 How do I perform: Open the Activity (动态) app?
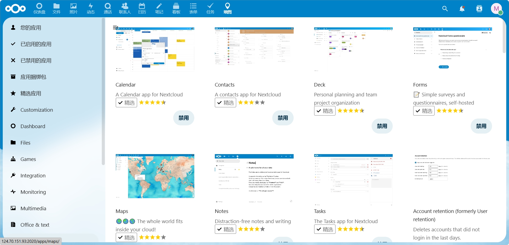91,8
